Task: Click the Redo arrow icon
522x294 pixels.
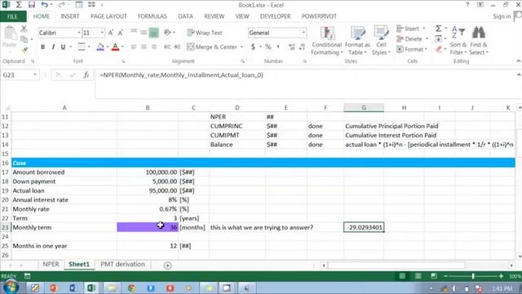Action: coord(61,5)
